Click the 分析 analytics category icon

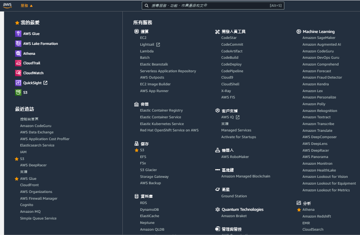[x=299, y=203]
